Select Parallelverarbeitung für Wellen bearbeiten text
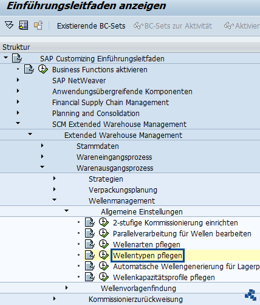The width and height of the screenshot is (260, 305). click(x=182, y=234)
